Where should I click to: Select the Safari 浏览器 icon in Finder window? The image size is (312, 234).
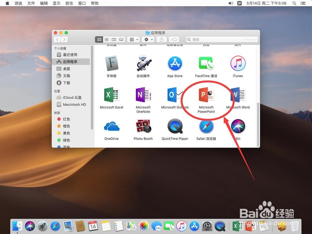click(x=206, y=126)
